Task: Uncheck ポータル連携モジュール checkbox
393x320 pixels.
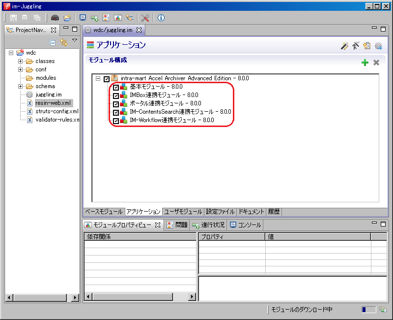Action: (116, 104)
